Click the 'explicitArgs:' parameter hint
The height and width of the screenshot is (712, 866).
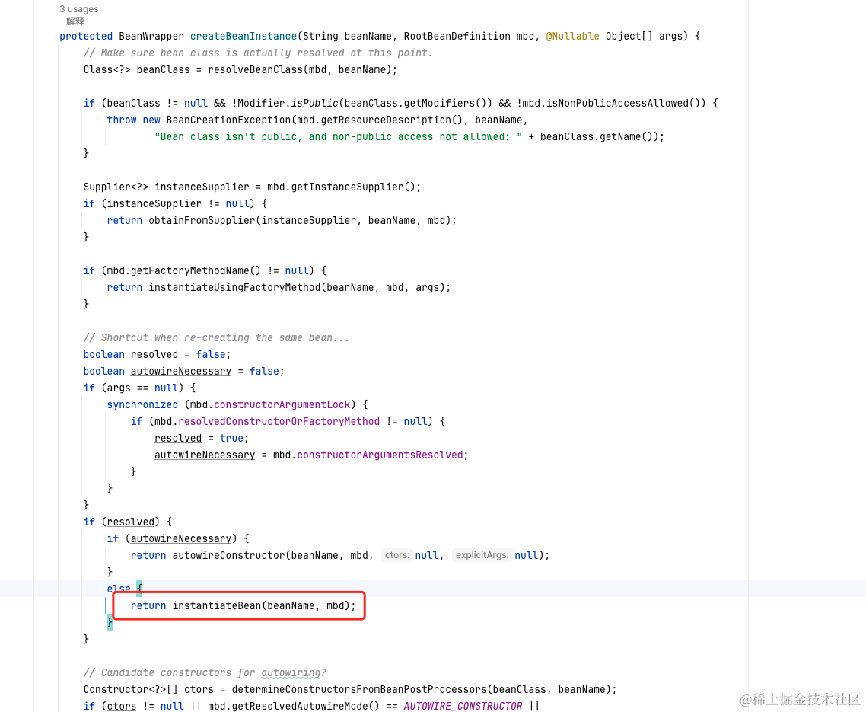click(482, 555)
